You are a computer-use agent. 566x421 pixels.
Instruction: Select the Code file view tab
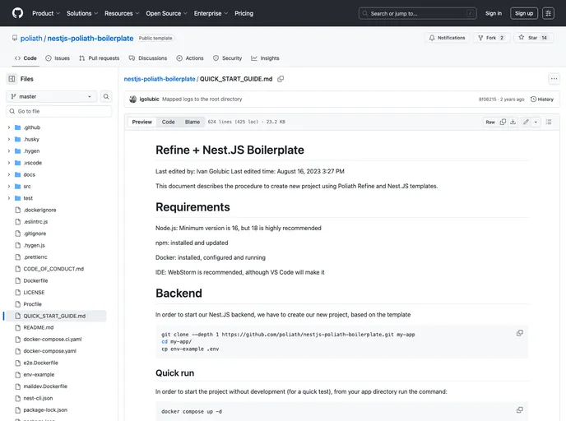[x=168, y=122]
